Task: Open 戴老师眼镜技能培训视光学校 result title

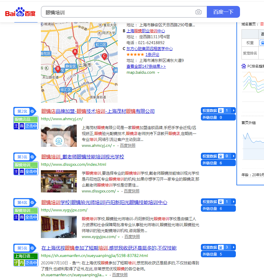Action: coord(83,157)
